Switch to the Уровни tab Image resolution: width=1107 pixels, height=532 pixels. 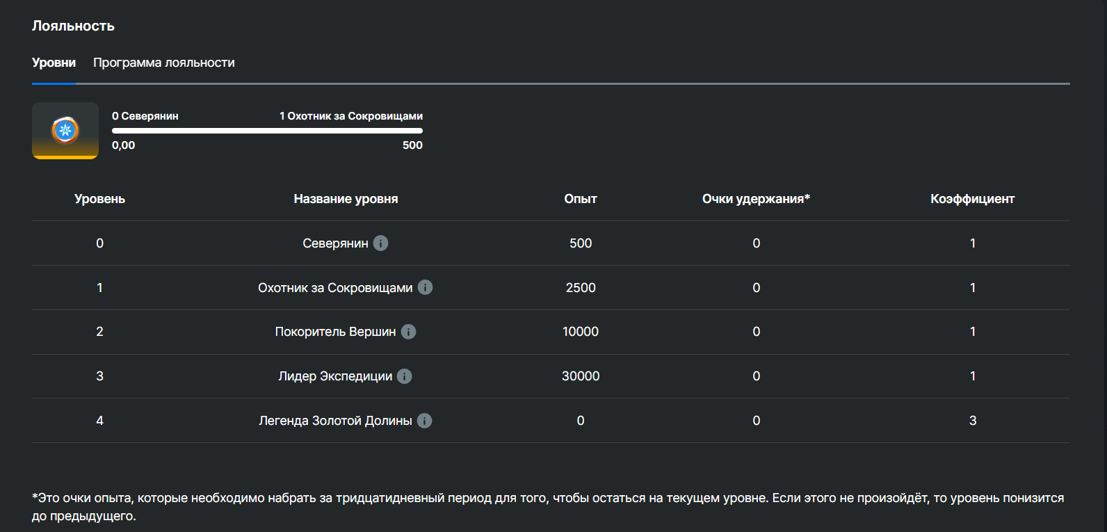pos(54,63)
